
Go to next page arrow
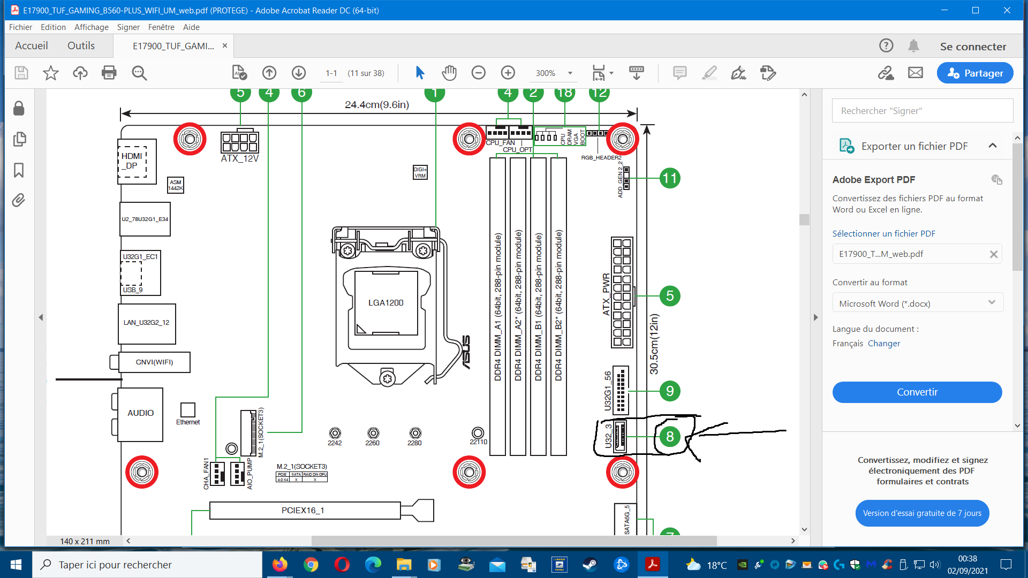(299, 73)
